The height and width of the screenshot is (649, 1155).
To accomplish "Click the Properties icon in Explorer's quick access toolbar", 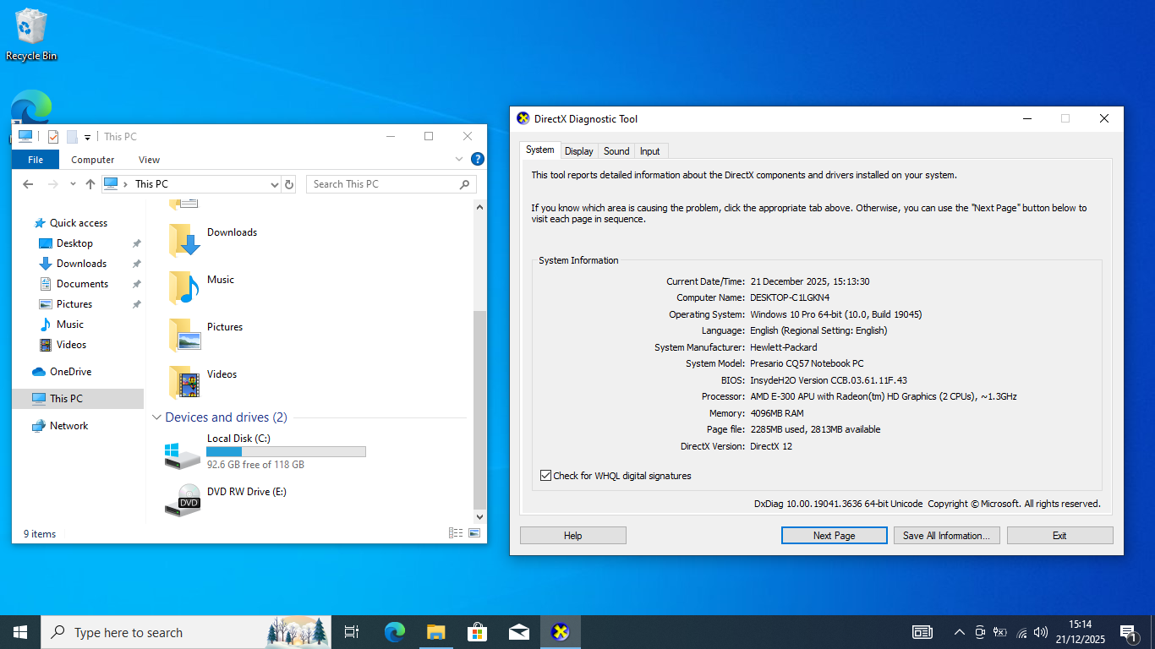I will pos(52,137).
